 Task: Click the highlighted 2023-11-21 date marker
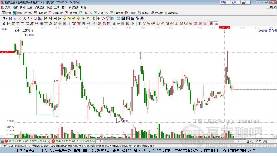point(224,28)
